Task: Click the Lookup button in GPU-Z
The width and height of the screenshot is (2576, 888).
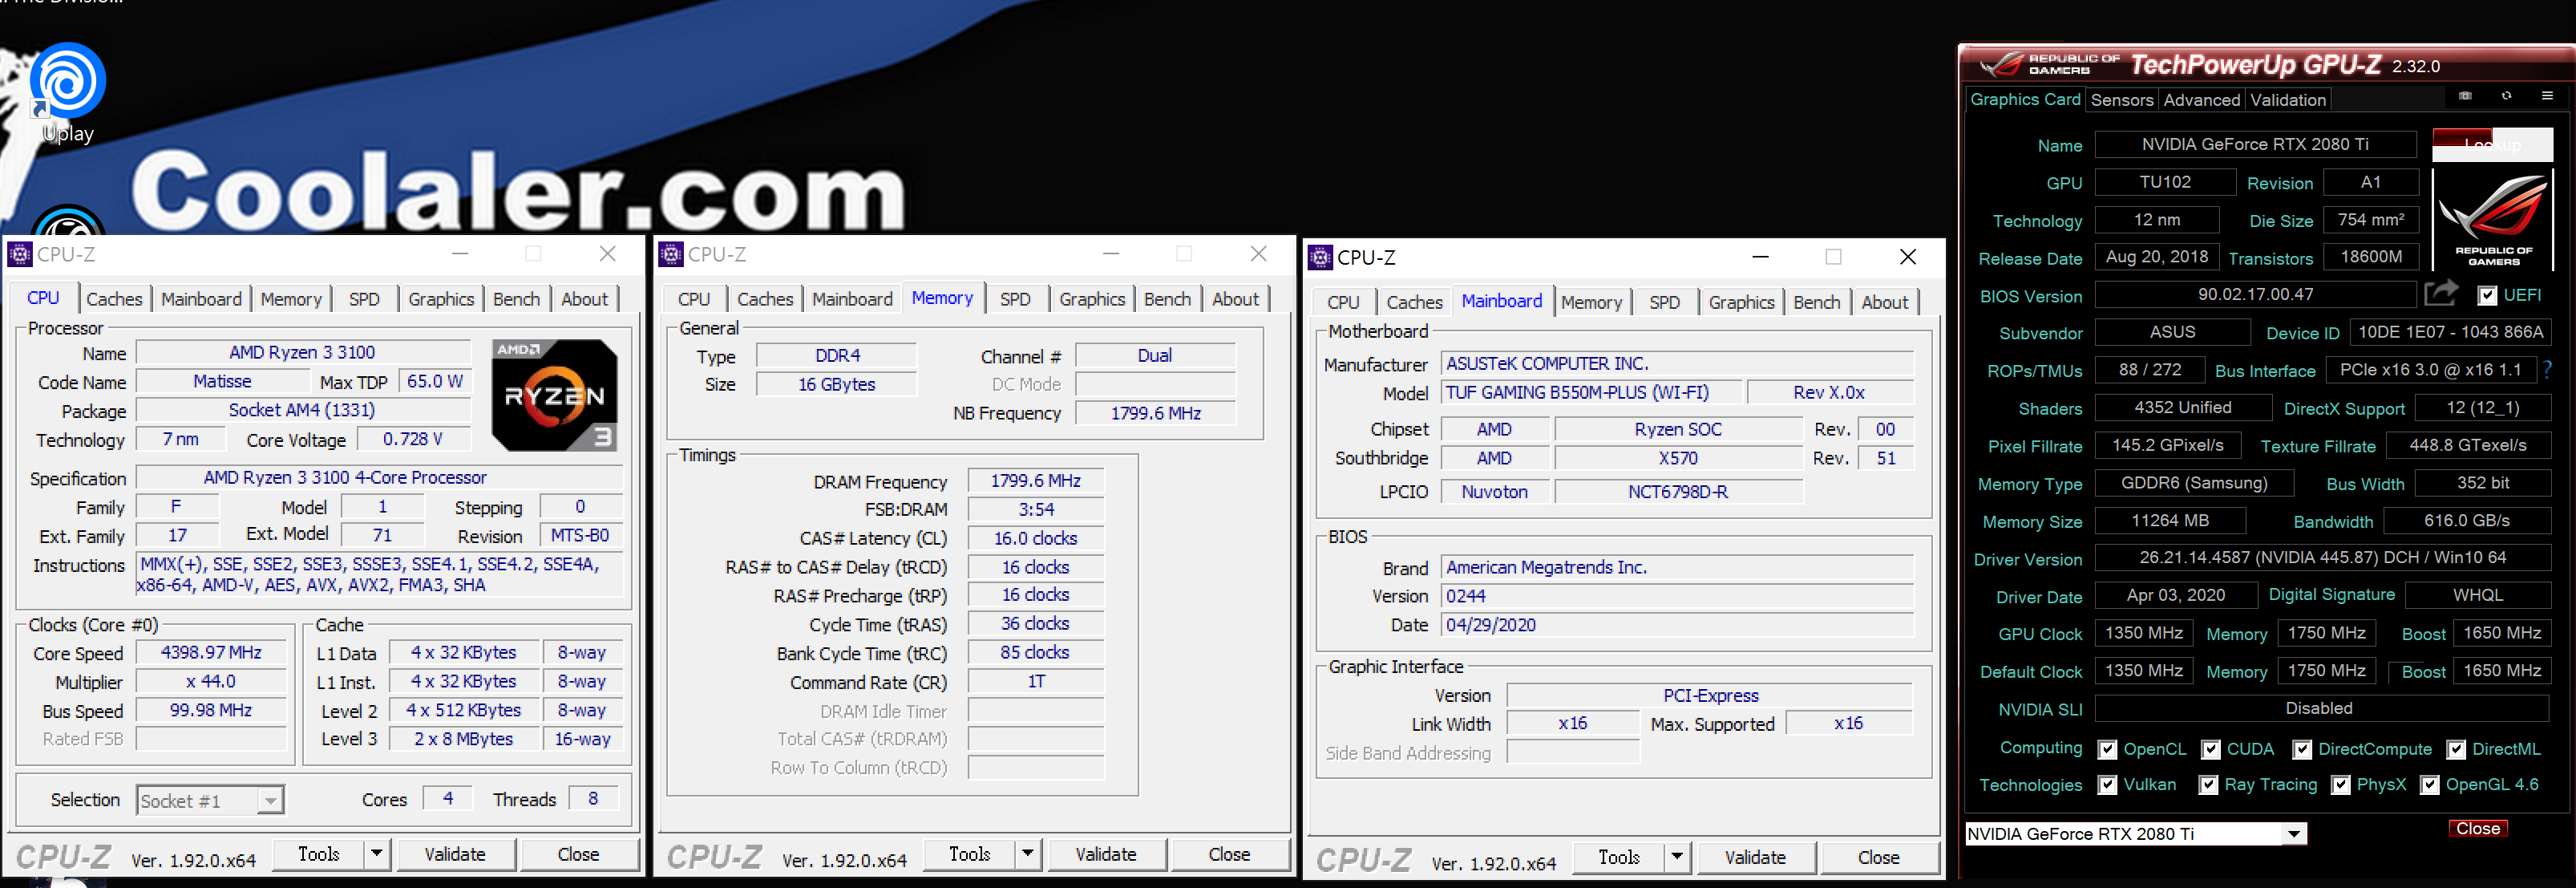Action: (x=2492, y=144)
